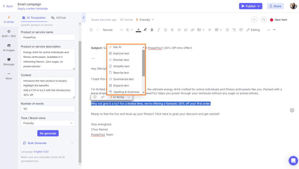Toggle strikethrough formatting

(x=172, y=30)
